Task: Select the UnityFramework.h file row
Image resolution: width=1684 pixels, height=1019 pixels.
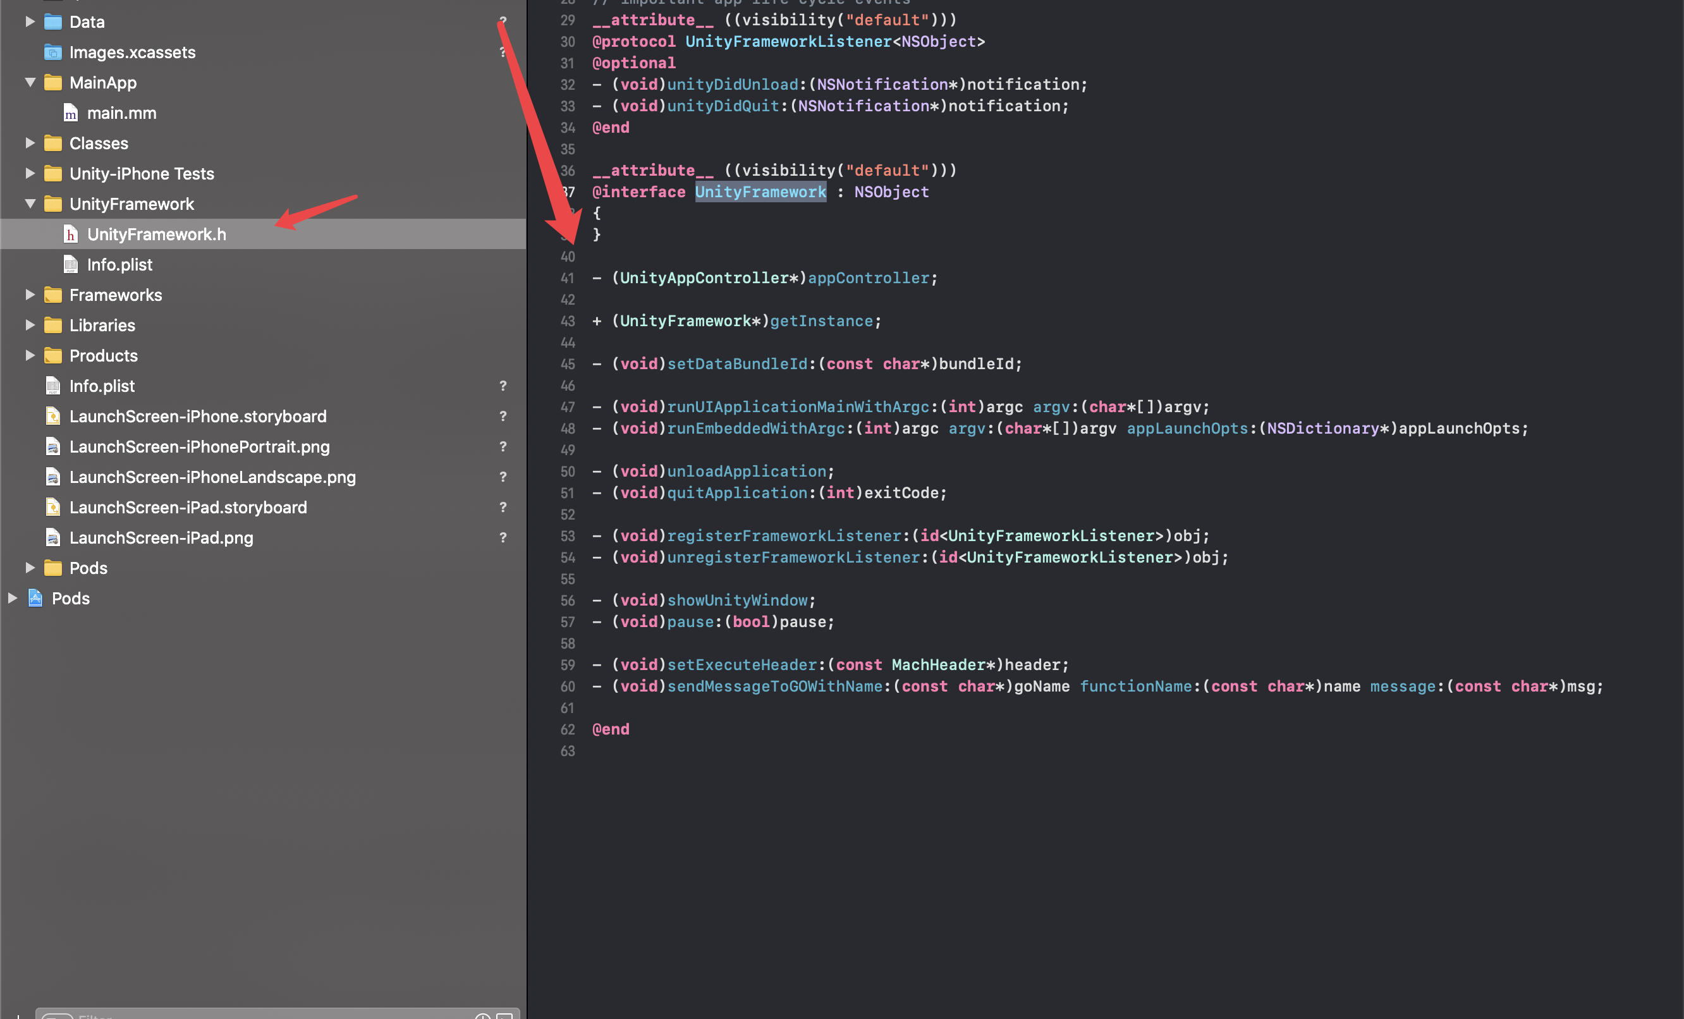Action: pos(263,235)
